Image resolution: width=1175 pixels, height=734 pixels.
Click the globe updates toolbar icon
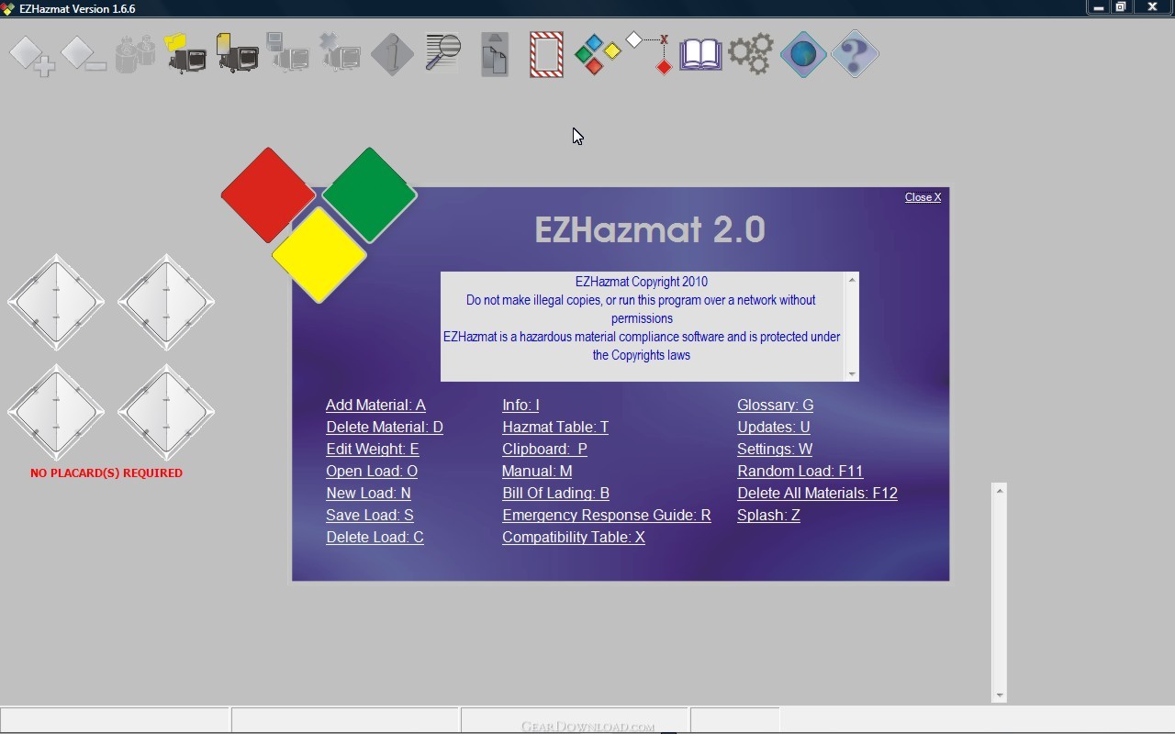[x=803, y=54]
